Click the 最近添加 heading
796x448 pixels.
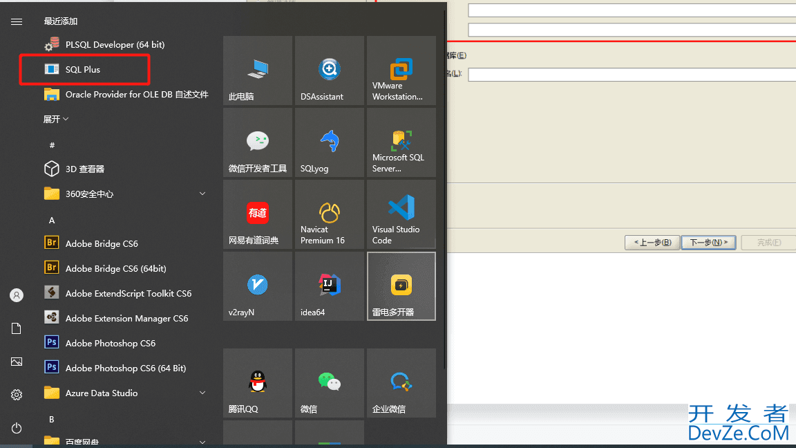60,21
